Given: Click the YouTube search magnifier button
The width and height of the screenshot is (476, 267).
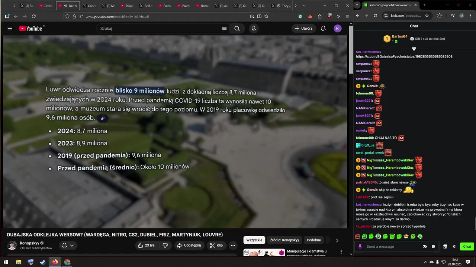Looking at the screenshot, I should click(237, 29).
